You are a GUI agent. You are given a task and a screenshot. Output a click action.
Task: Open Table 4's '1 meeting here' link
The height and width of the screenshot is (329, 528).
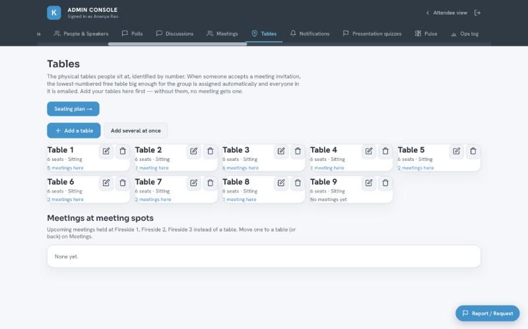click(x=327, y=168)
